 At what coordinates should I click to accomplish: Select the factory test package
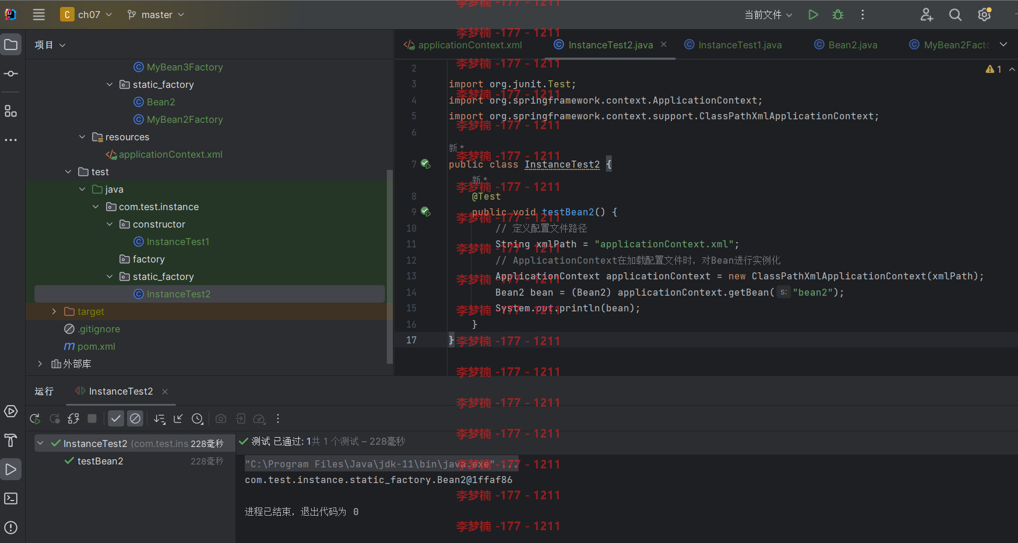[x=149, y=259]
